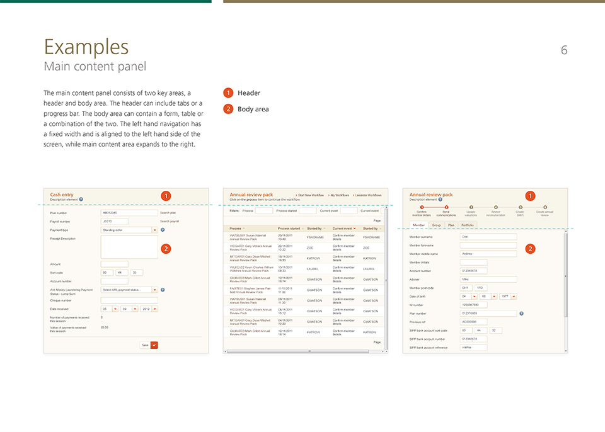Viewport: 605px width, 432px height.
Task: Click help icon beside AML payment status
Action: click(163, 290)
